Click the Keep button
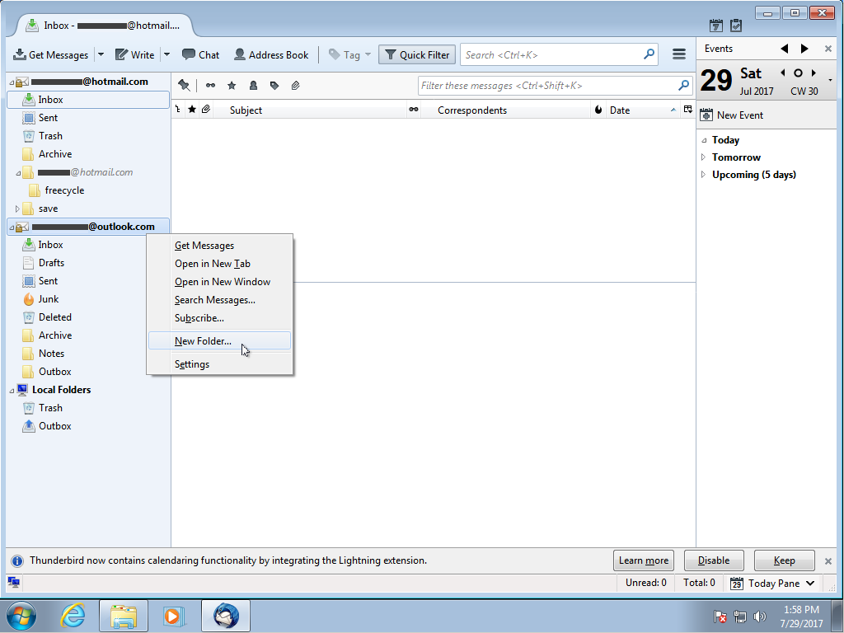The width and height of the screenshot is (844, 633). [x=784, y=560]
